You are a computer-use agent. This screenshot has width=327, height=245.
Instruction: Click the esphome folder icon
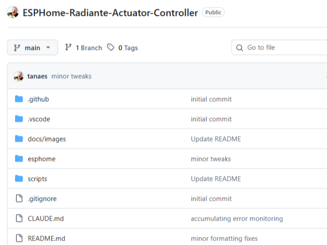pos(19,159)
